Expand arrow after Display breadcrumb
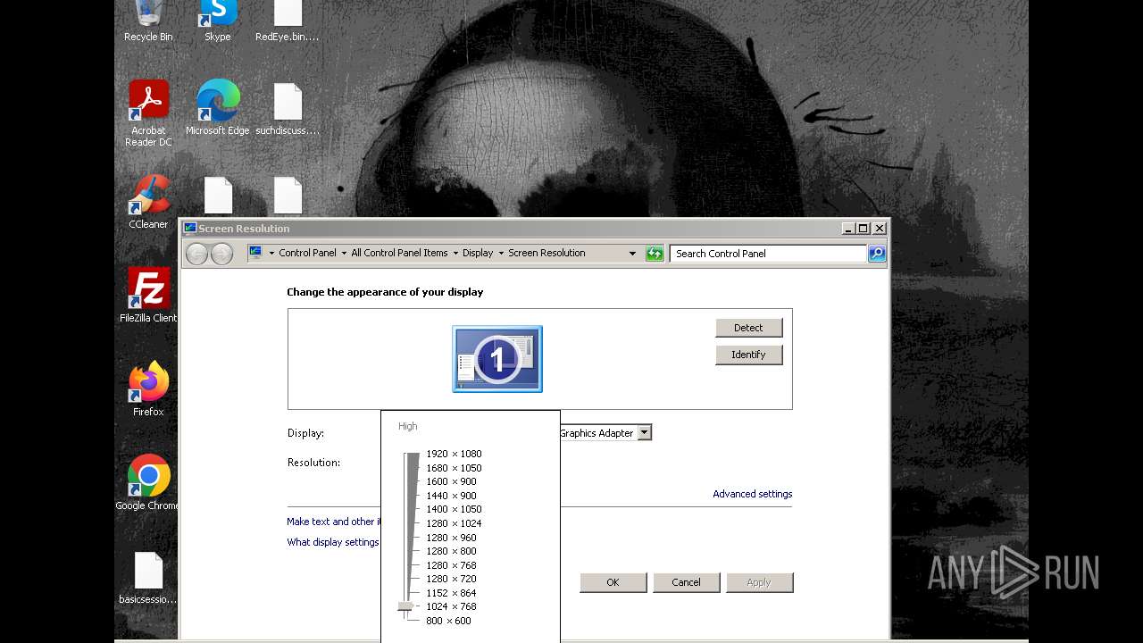 click(501, 254)
